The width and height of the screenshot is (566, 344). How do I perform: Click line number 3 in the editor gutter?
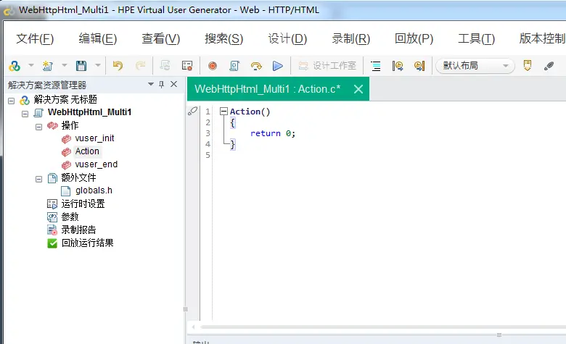[x=208, y=133]
